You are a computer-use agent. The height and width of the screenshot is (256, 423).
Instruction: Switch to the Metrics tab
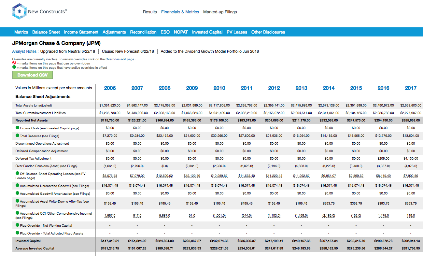pyautogui.click(x=21, y=32)
